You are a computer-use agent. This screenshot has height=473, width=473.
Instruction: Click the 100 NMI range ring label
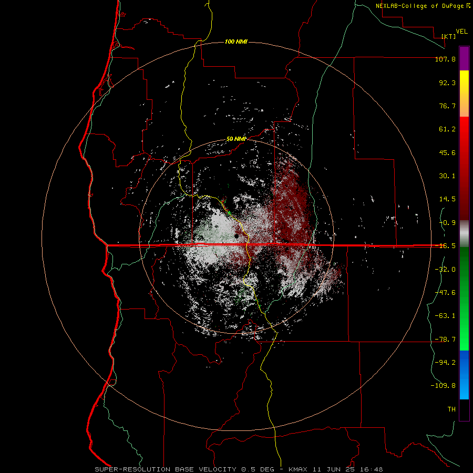pyautogui.click(x=236, y=42)
